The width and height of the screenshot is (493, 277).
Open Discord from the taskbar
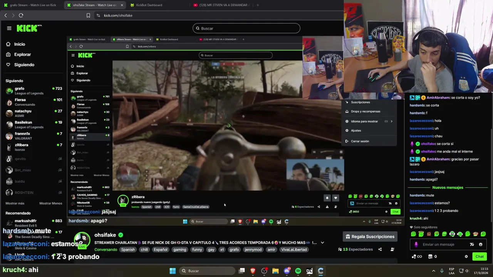point(287,271)
